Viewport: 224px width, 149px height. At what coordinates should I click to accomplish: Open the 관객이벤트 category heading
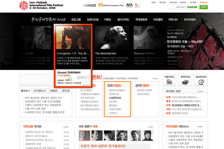pyautogui.click(x=142, y=85)
